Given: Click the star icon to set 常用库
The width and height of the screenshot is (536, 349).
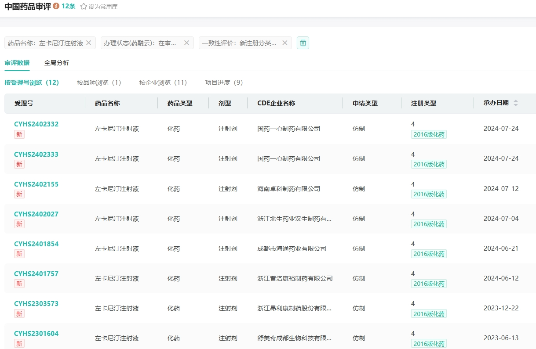Looking at the screenshot, I should click(x=84, y=7).
